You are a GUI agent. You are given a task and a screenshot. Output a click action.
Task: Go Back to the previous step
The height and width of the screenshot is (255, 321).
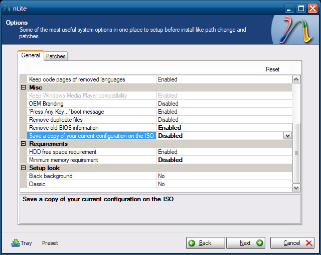[x=205, y=243]
